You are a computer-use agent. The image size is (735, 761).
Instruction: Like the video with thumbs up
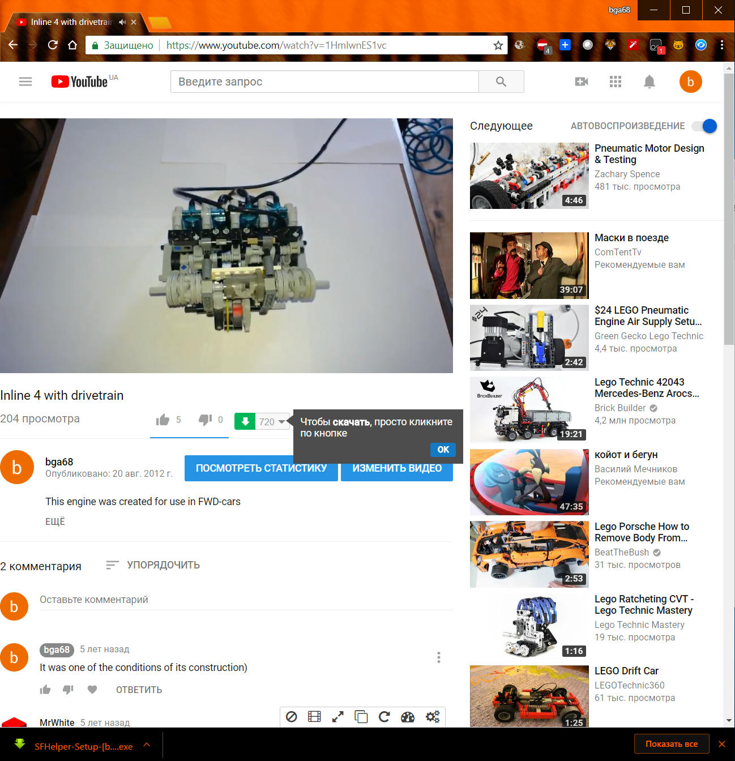coord(163,420)
